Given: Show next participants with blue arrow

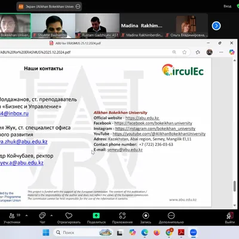Looking at the screenshot, I should (x=216, y=26).
